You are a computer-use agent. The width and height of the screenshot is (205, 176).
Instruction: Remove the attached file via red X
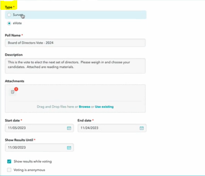[x=16, y=89]
